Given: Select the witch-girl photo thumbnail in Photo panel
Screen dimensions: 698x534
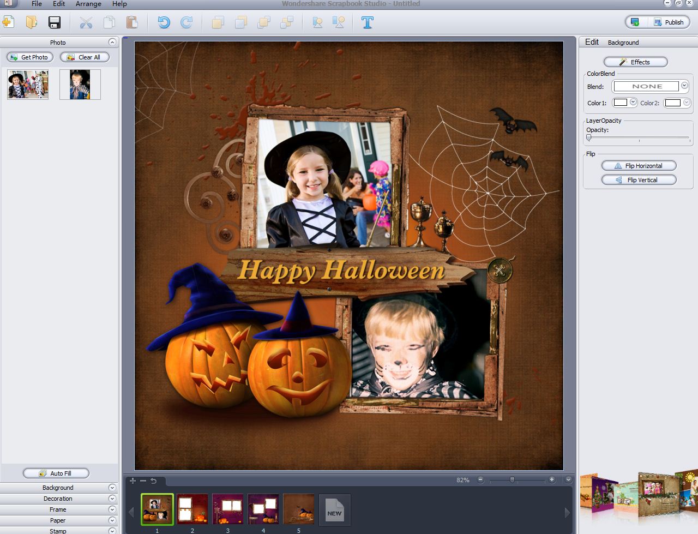Looking at the screenshot, I should 28,85.
